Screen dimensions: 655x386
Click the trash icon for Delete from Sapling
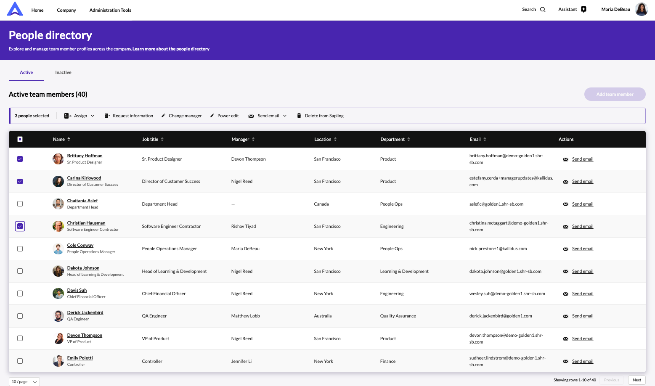tap(299, 116)
